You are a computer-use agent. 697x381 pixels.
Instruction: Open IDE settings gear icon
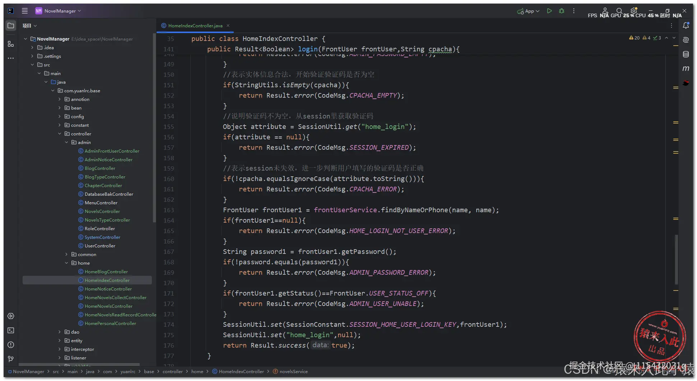634,11
